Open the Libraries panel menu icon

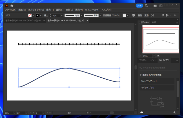177,61
